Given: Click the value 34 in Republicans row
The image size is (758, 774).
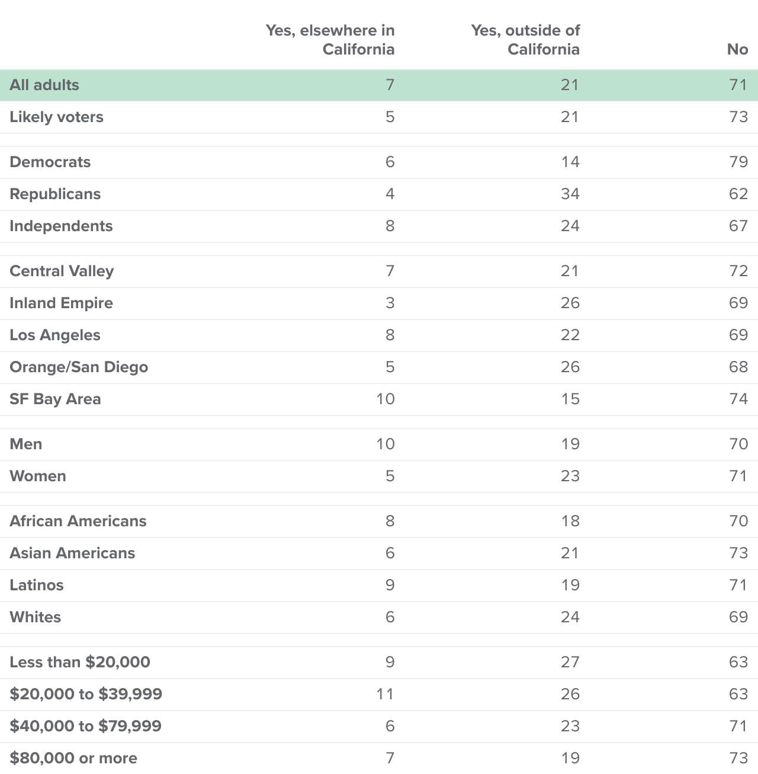Looking at the screenshot, I should tap(570, 194).
